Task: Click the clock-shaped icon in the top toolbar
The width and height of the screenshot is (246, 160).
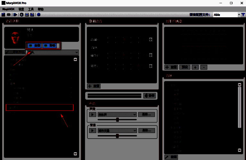Action: [22, 15]
